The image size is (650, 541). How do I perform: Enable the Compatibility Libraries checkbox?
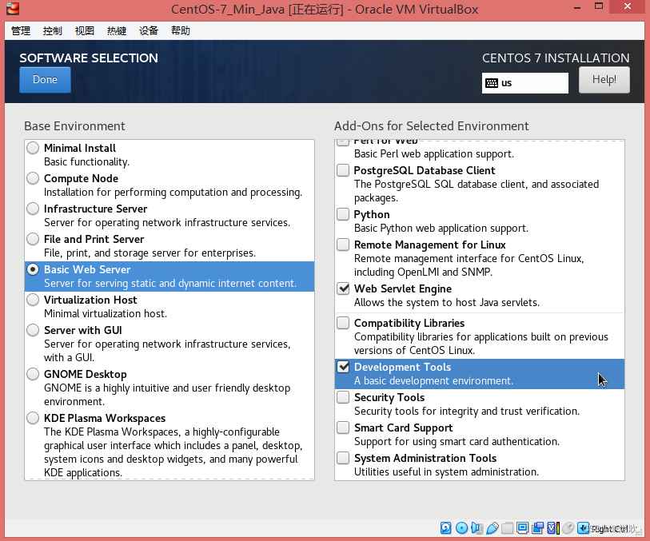[x=343, y=323]
